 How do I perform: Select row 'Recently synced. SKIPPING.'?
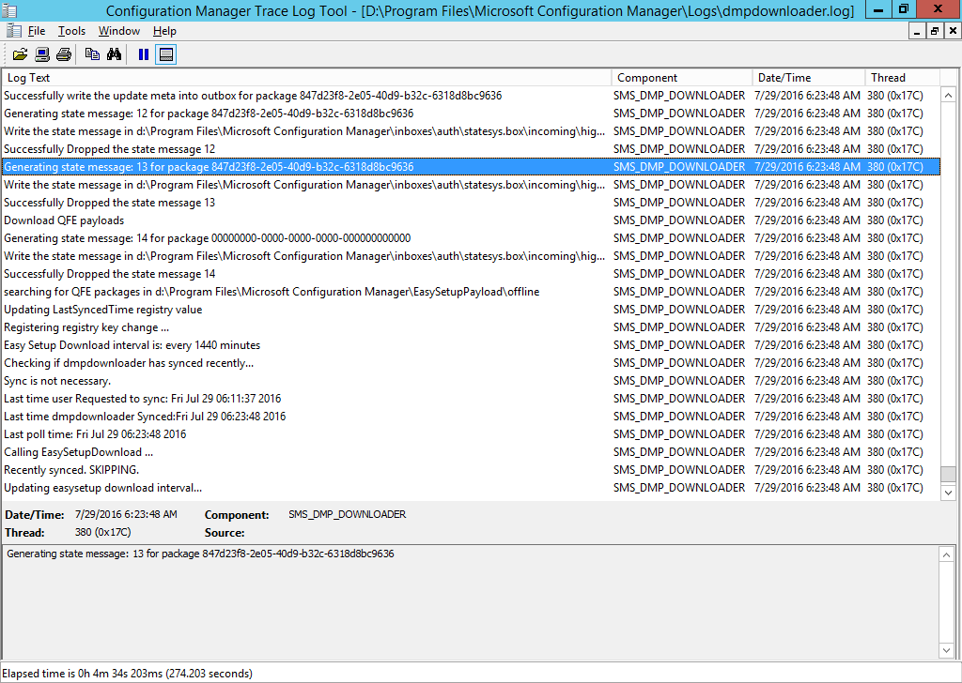tap(471, 469)
